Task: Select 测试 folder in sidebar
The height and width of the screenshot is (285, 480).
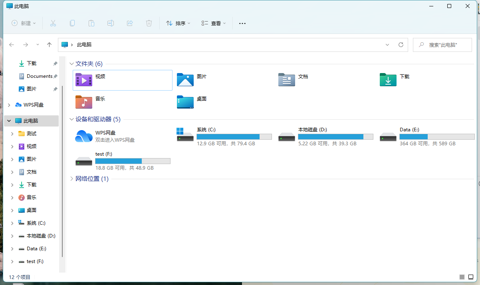Action: pyautogui.click(x=32, y=134)
